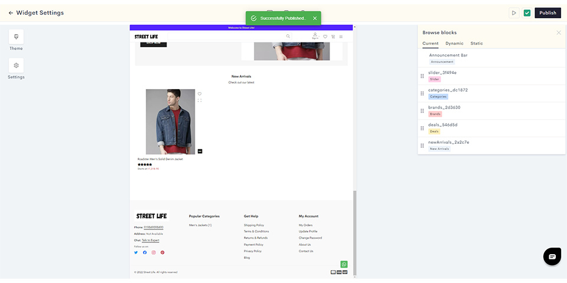The image size is (567, 283).
Task: Select the categories_dc1872 block
Action: click(x=491, y=93)
